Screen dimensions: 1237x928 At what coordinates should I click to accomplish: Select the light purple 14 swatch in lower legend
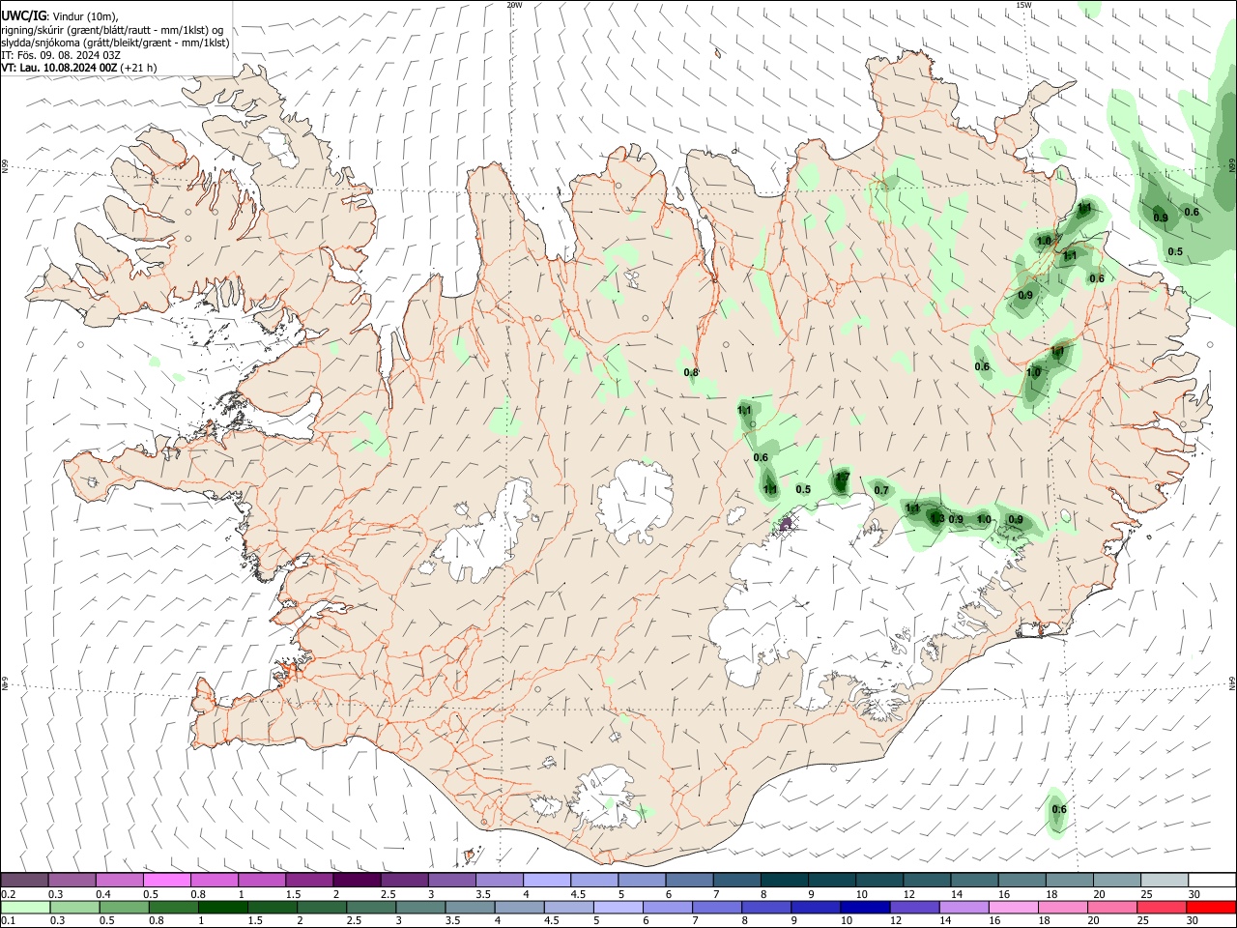pyautogui.click(x=964, y=907)
